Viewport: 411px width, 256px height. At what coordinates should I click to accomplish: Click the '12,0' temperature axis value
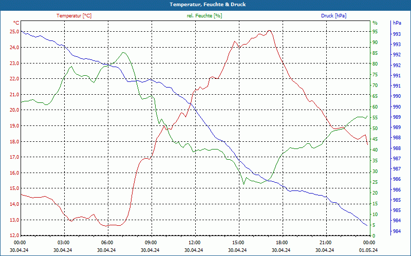point(15,235)
